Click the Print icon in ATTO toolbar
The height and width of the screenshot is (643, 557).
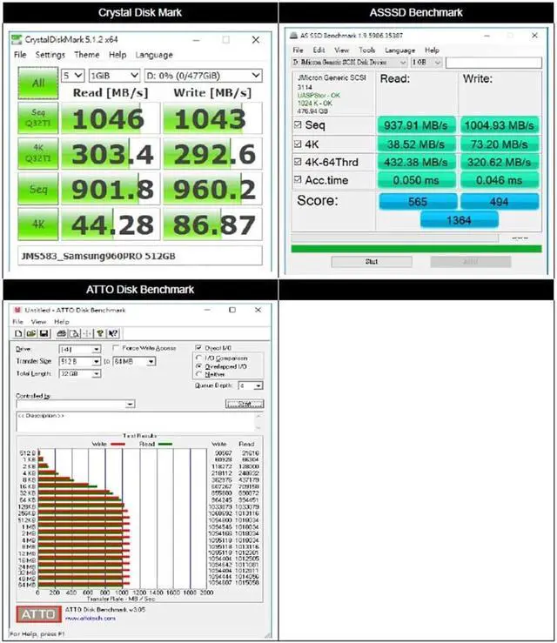[61, 332]
